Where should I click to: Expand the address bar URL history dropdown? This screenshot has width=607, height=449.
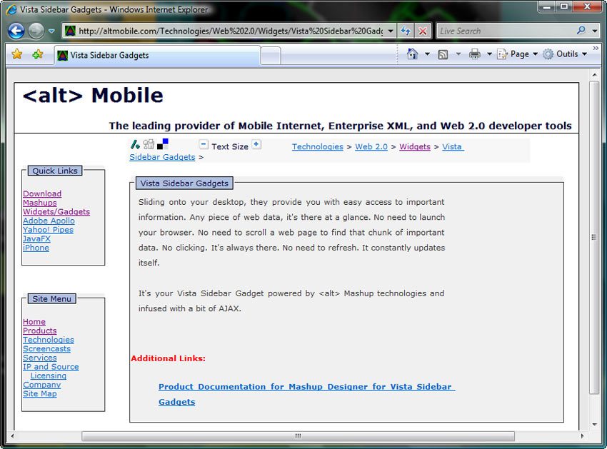point(391,31)
